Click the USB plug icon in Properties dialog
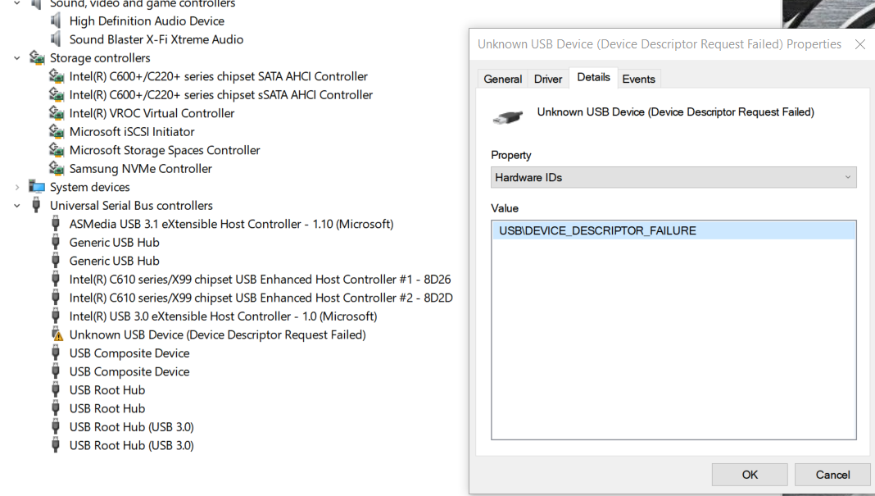The image size is (875, 496). click(x=508, y=117)
